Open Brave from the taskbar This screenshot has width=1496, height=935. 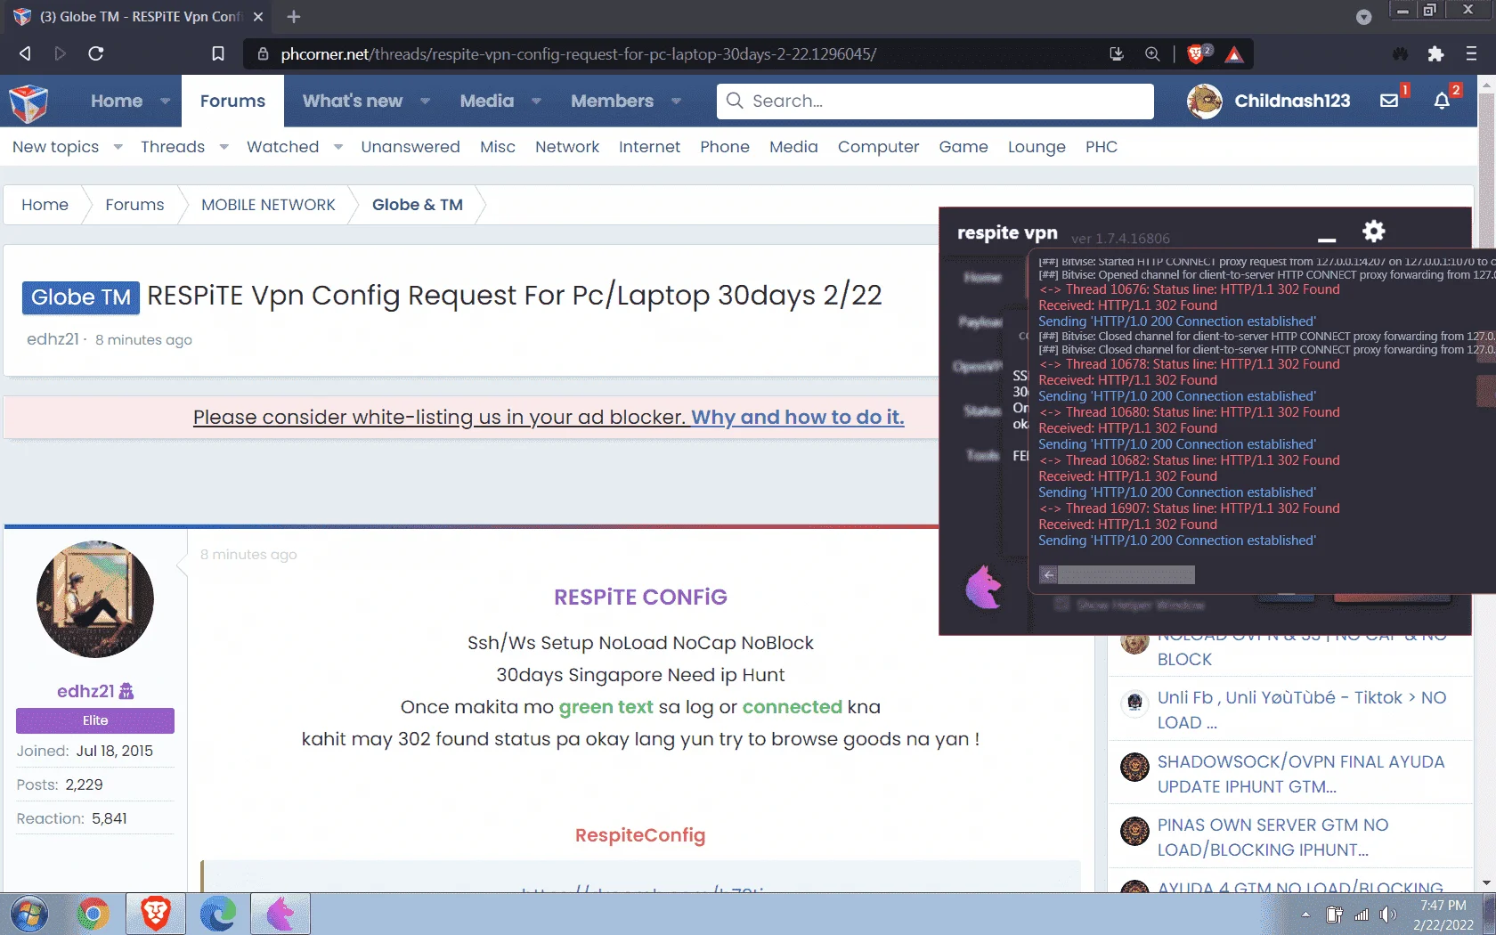[156, 915]
